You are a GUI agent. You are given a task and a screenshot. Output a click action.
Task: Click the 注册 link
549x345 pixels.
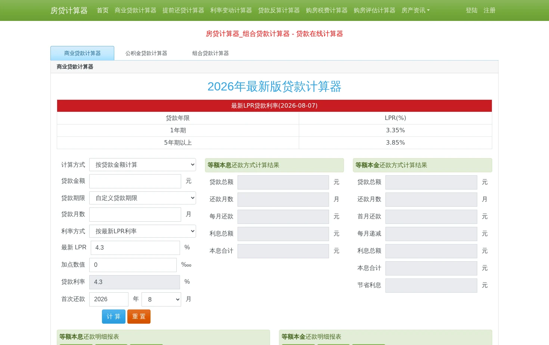point(490,10)
